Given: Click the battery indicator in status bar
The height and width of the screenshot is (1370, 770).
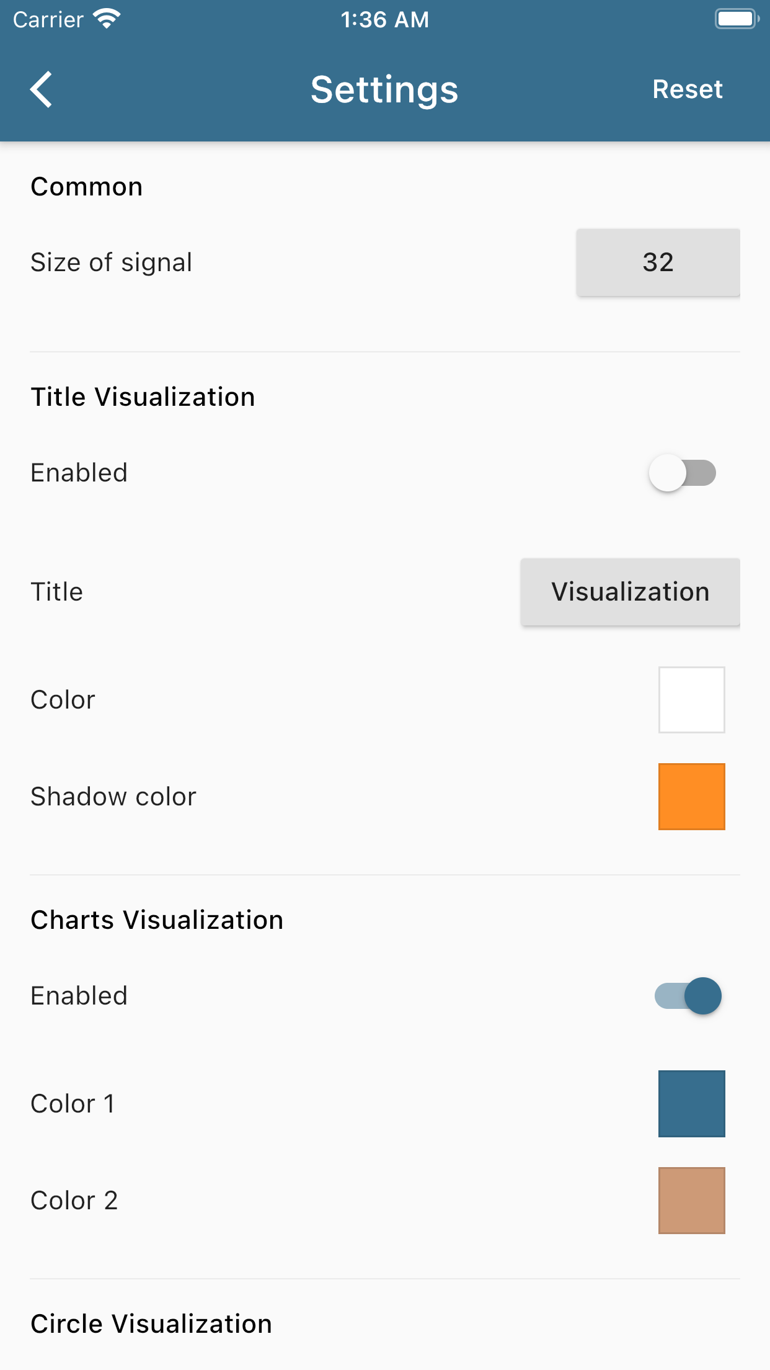Looking at the screenshot, I should (x=735, y=18).
